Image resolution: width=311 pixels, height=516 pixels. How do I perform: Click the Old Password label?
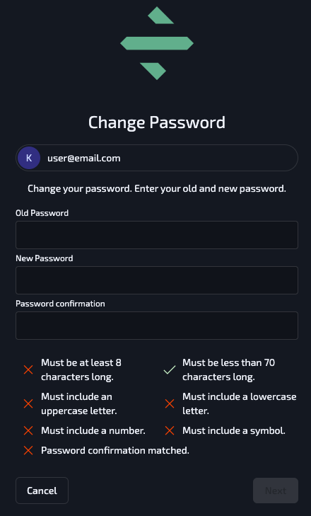click(42, 213)
